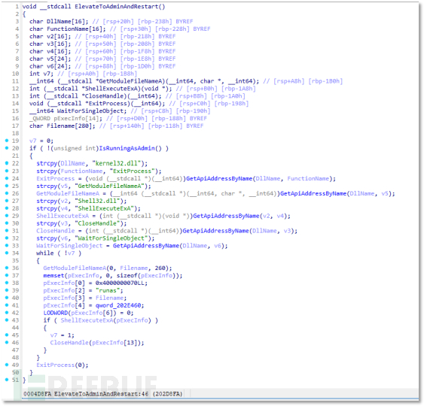Click the status bar address 0004D8FA
Image resolution: width=424 pixels, height=406 pixels.
(x=37, y=394)
